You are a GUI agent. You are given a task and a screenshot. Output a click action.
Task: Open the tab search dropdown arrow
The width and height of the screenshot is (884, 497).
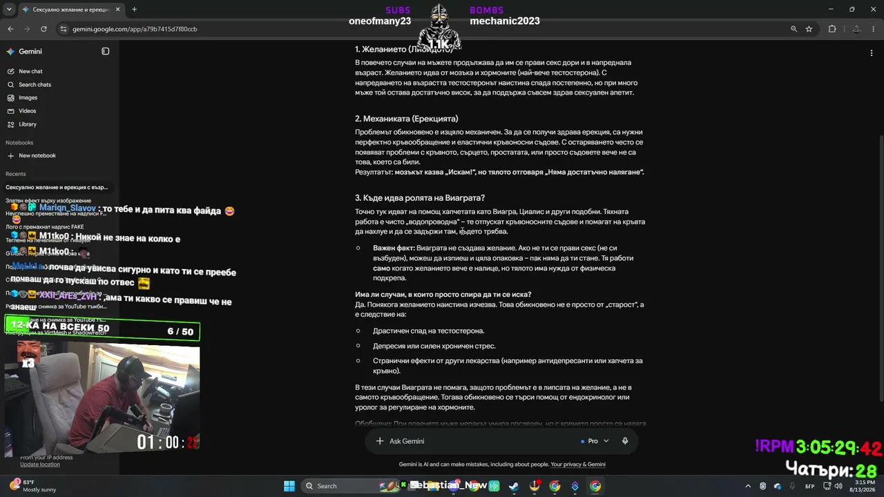[9, 10]
